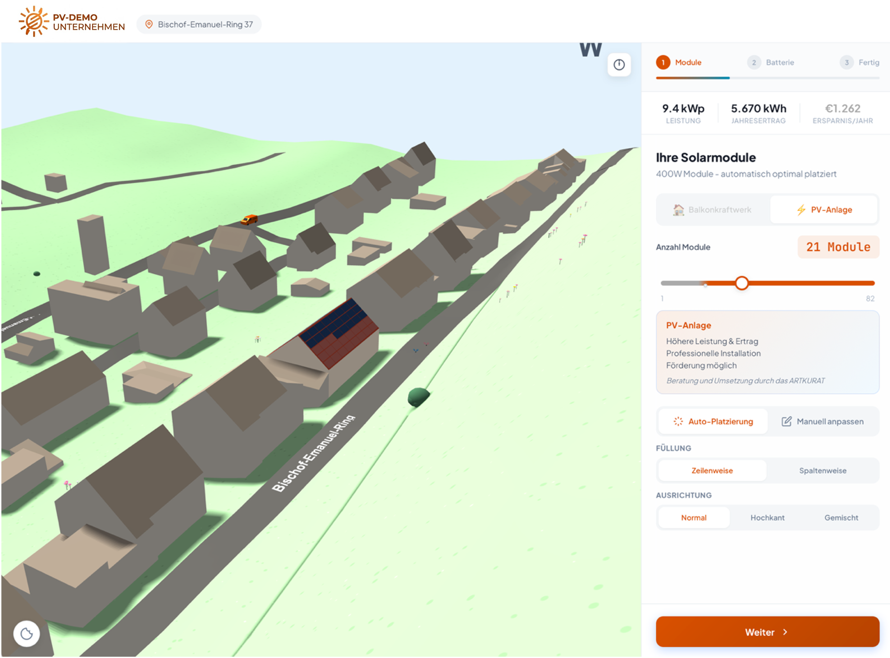Screen dimensions: 890x658
Task: Click the sparkle icon on the Auto-Platzierung button
Action: click(x=678, y=422)
